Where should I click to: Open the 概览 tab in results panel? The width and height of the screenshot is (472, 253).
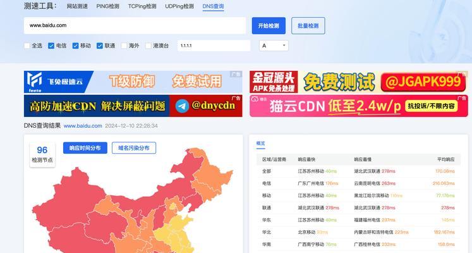[x=261, y=144]
